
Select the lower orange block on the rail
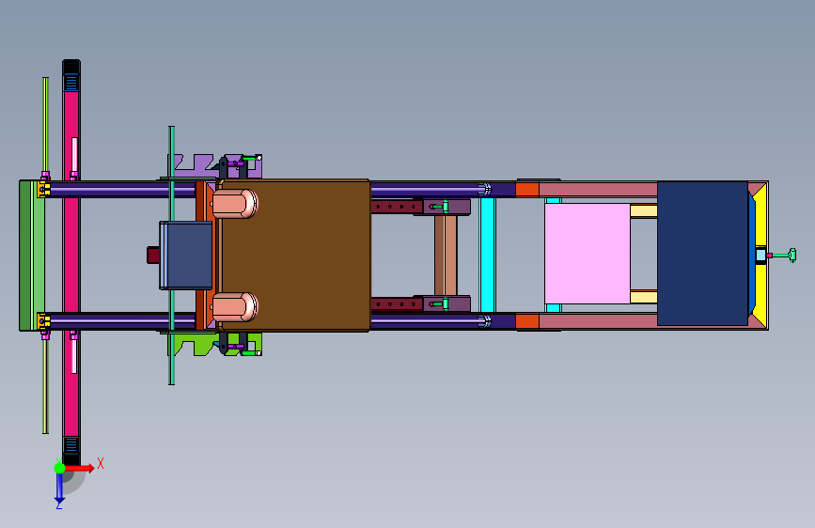coord(527,321)
